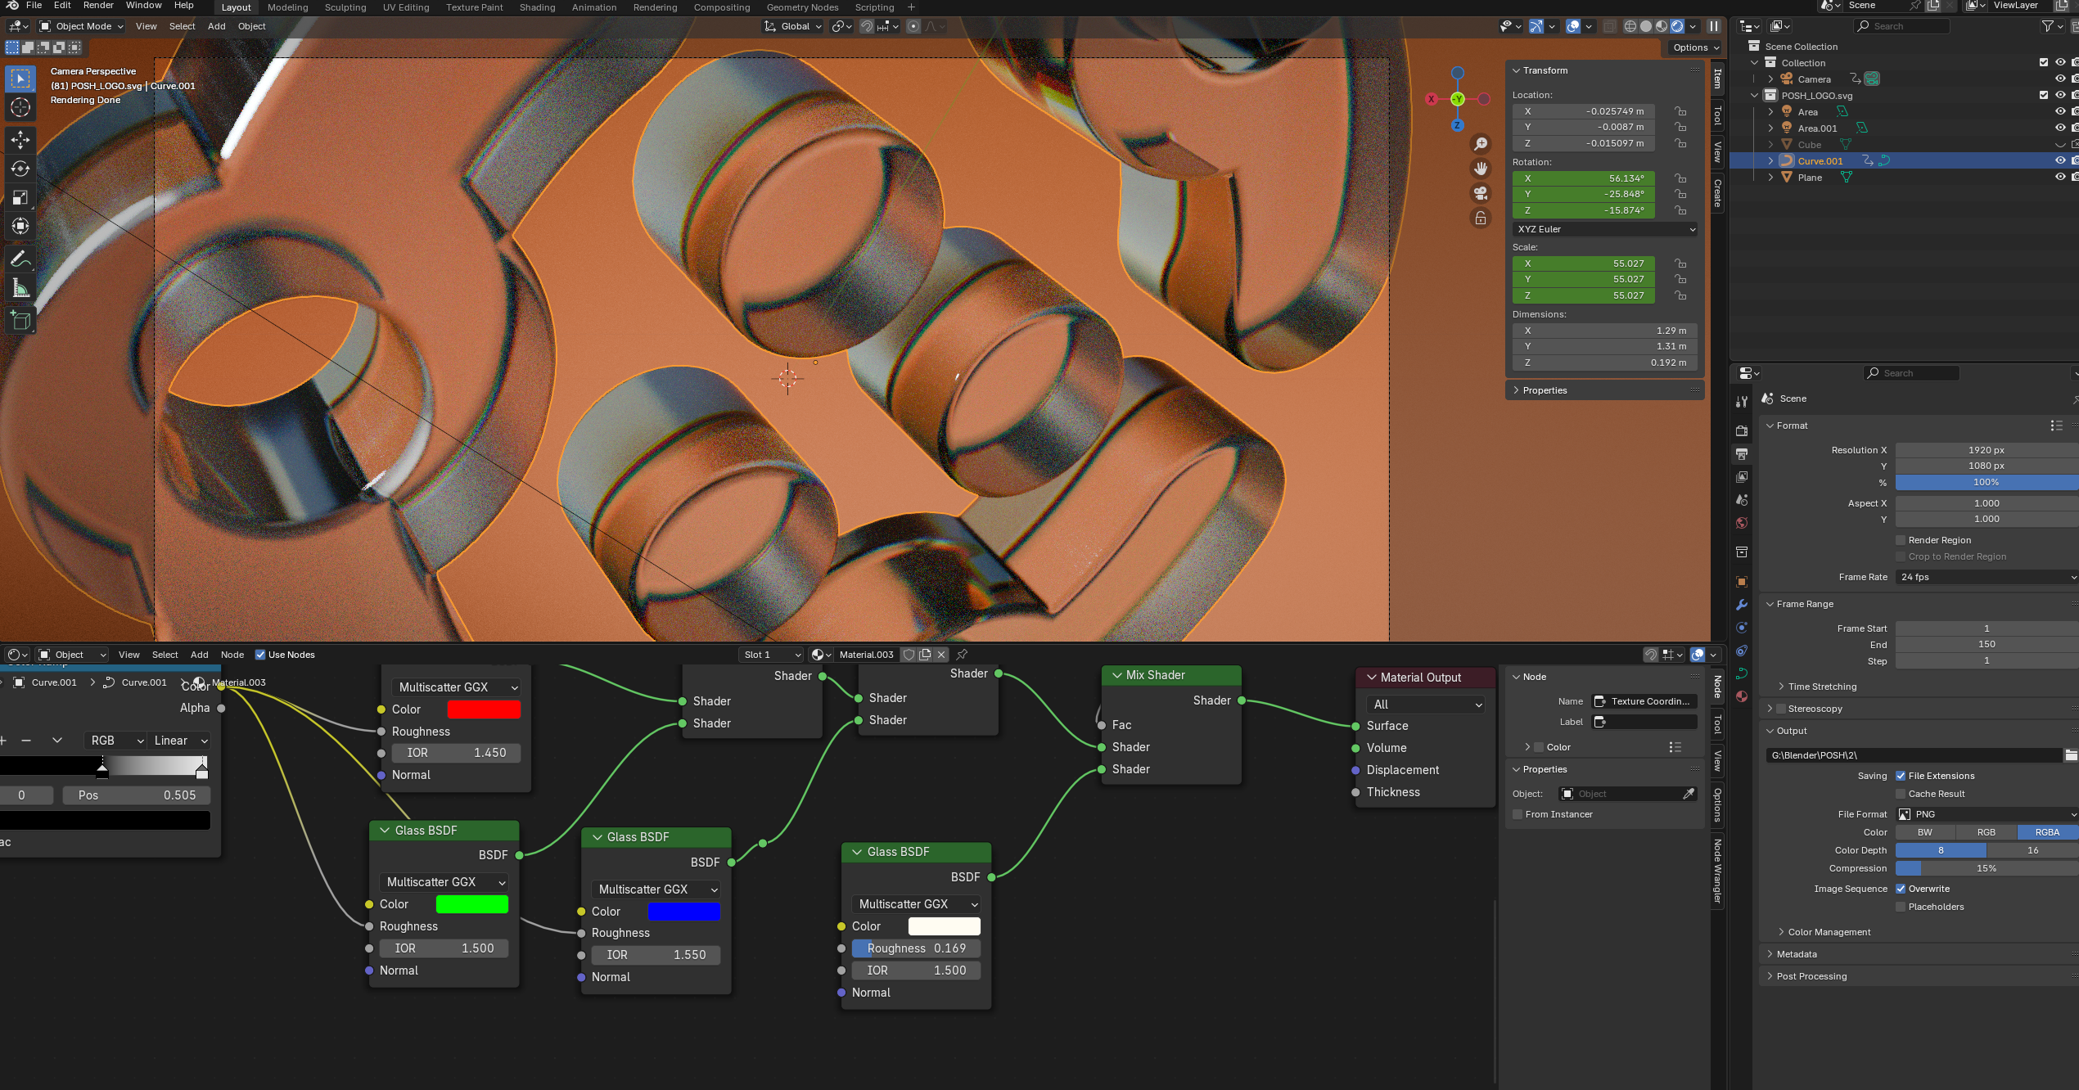Toggle File Extensions checkbox
The height and width of the screenshot is (1090, 2079).
[x=1901, y=776]
